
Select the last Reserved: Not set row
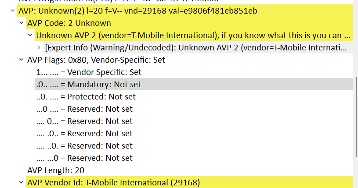84,158
